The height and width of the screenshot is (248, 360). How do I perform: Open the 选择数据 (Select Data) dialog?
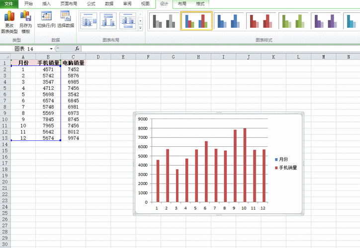tap(65, 19)
